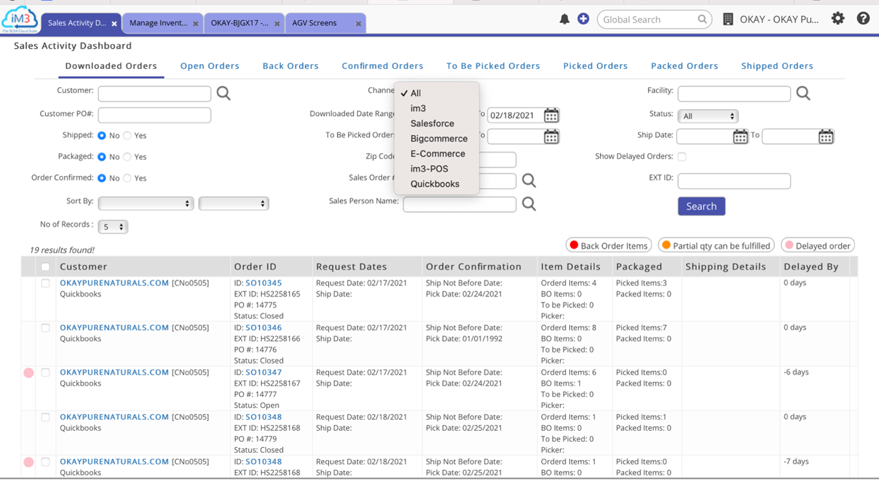Click the building icon beside OKAY company name
Image resolution: width=879 pixels, height=481 pixels.
(728, 20)
